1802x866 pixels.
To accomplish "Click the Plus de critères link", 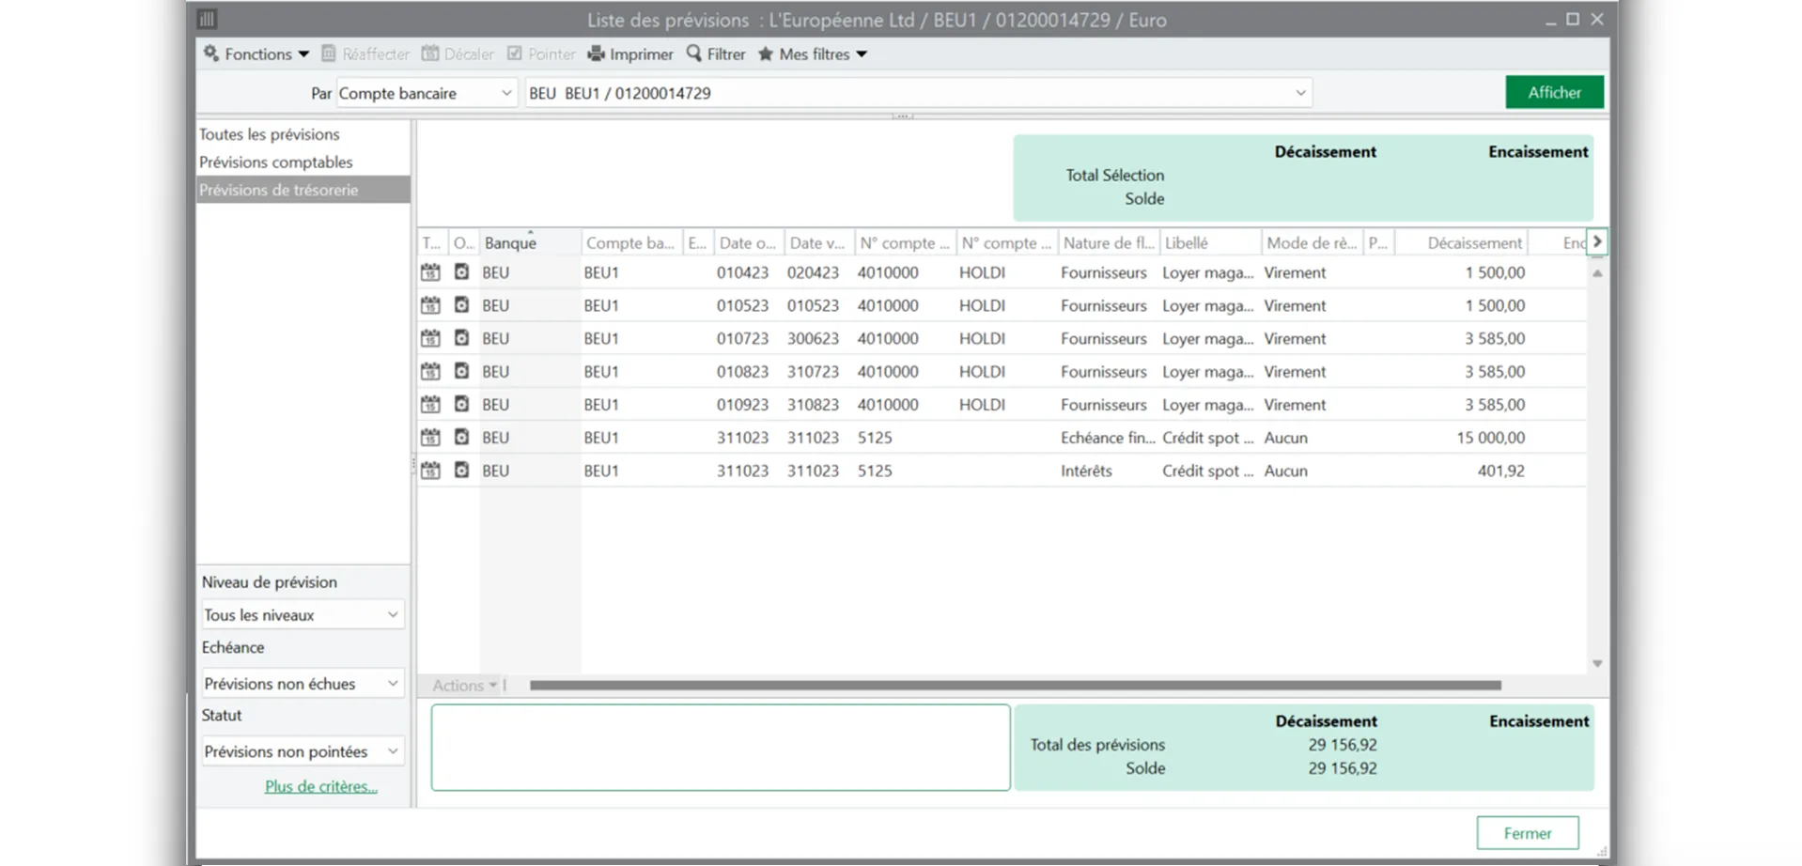I will pos(321,786).
